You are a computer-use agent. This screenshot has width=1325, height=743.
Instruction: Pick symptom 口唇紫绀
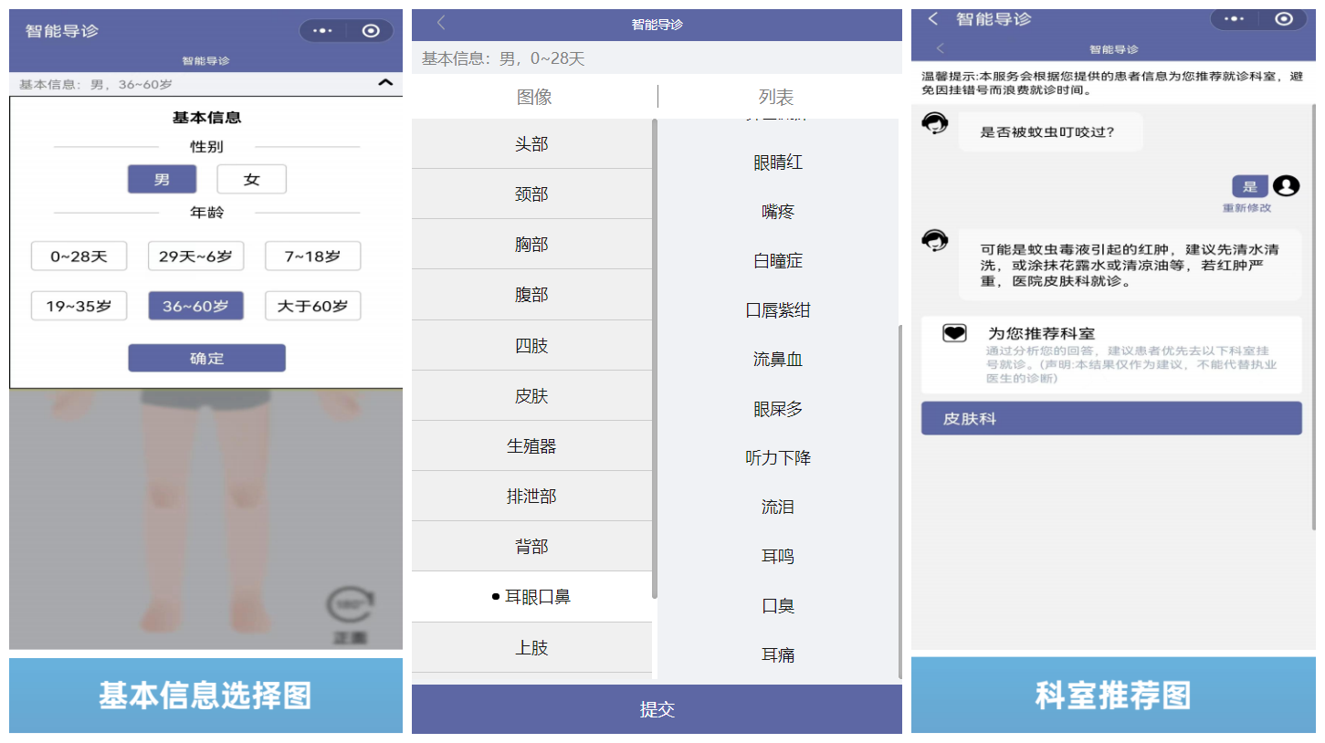778,310
